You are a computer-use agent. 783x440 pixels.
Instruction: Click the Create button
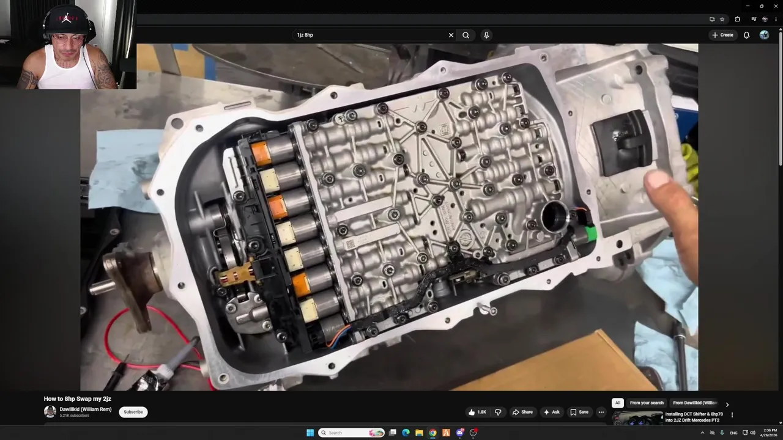(x=722, y=35)
